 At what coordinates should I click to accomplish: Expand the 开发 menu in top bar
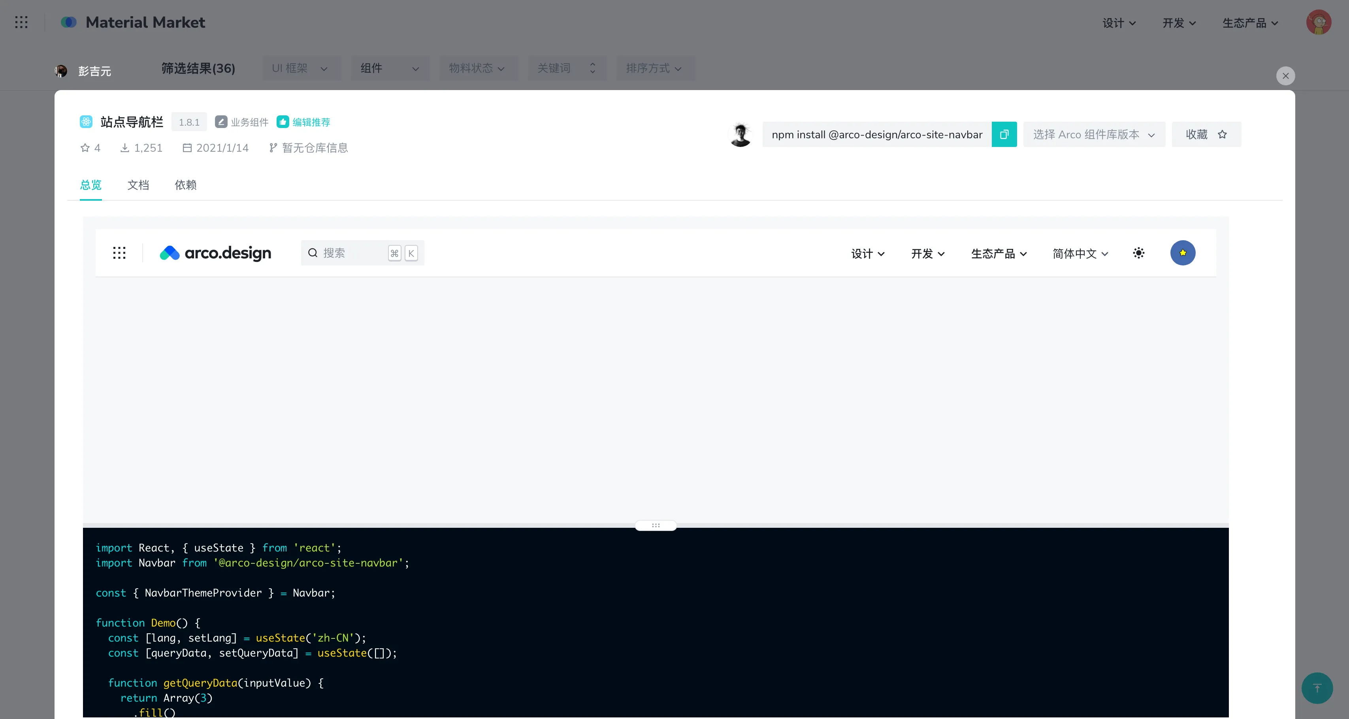[x=1179, y=23]
